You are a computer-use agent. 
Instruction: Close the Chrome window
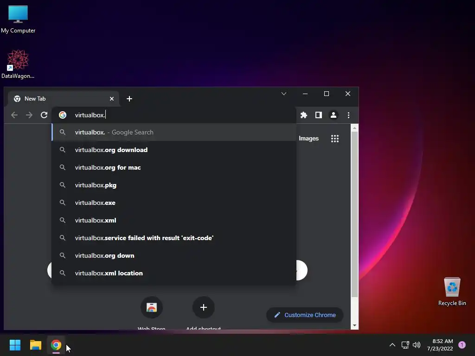tap(348, 94)
